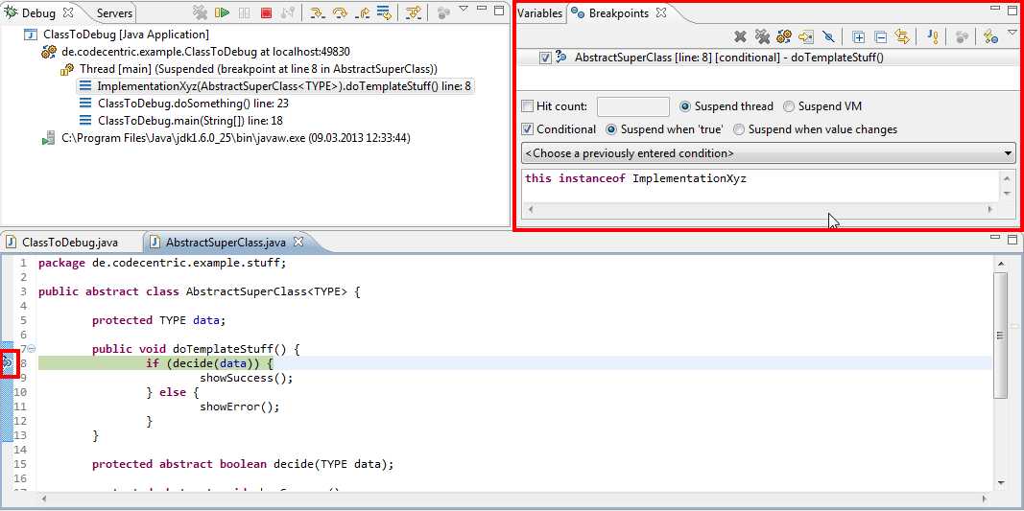The image size is (1024, 511).
Task: Collapse the doTemplateStuff method fold on line 7
Action: [32, 349]
